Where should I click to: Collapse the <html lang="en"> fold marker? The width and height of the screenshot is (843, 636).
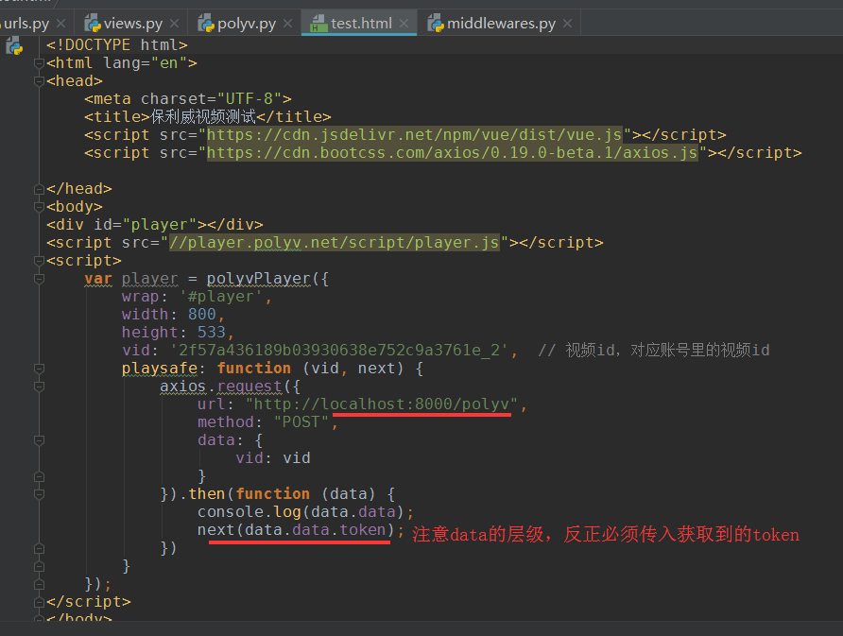(x=39, y=63)
